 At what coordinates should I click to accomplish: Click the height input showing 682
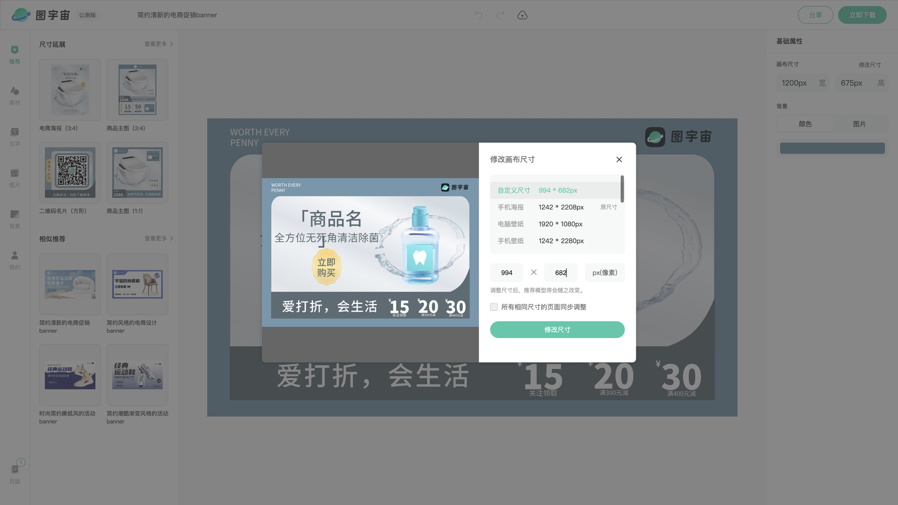click(x=561, y=272)
